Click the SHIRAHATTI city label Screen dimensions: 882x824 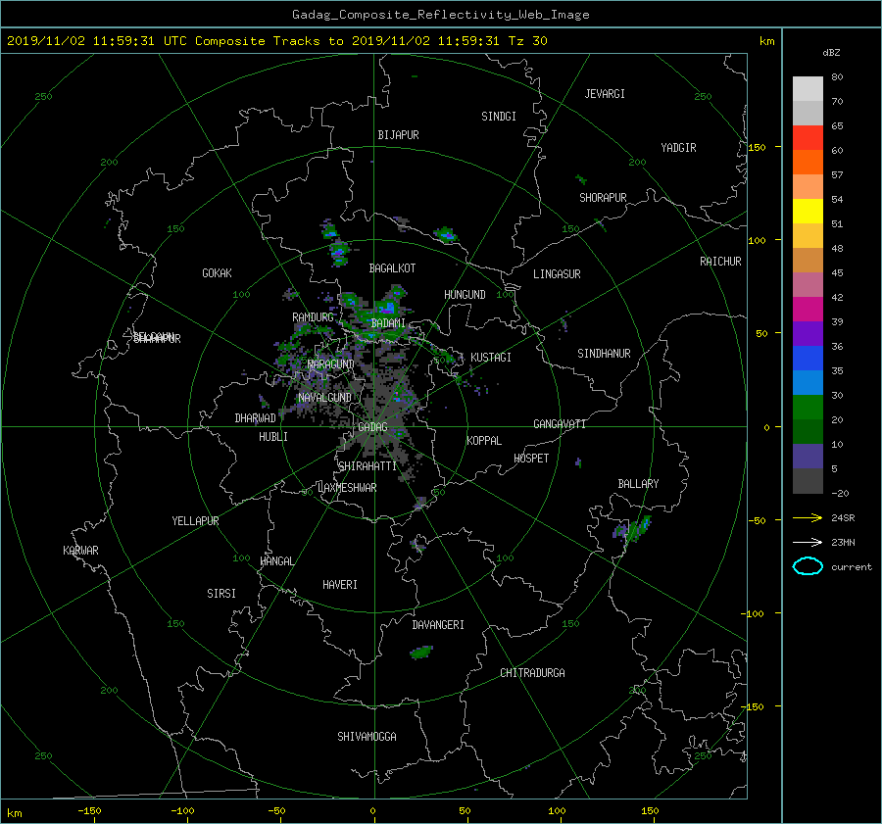pyautogui.click(x=367, y=466)
